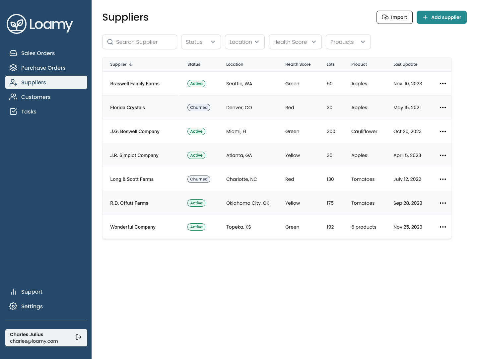Click the Import button

394,17
